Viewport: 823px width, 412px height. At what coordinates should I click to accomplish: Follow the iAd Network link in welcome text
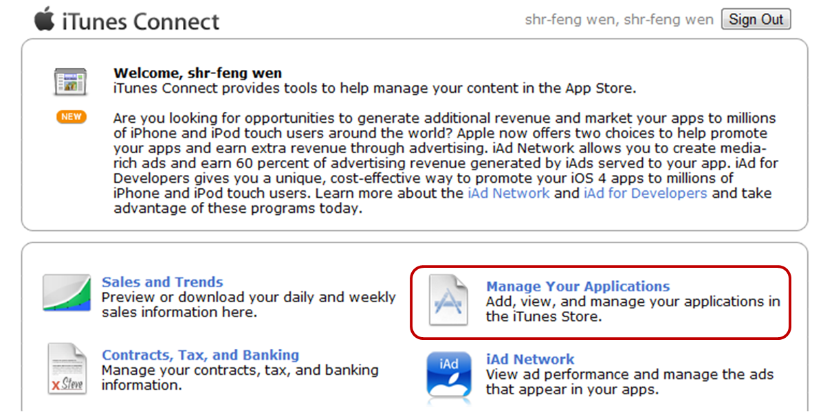(x=509, y=194)
